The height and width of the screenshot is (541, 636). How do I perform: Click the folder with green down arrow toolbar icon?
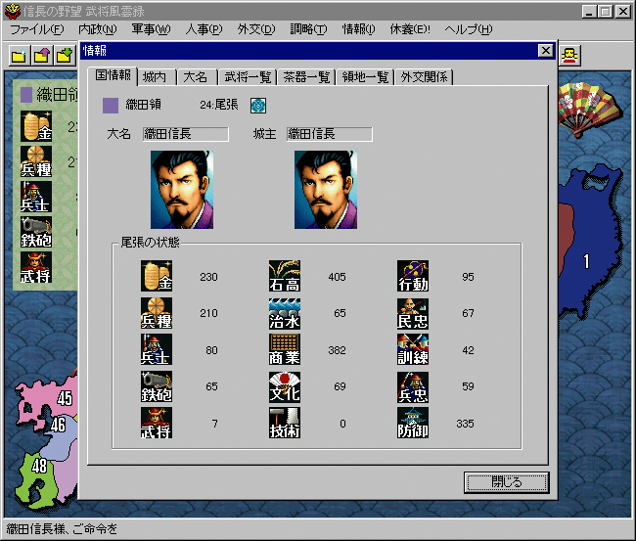65,55
